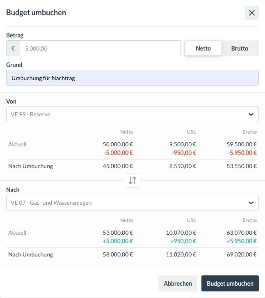Click into the Grund text field
The height and width of the screenshot is (298, 265).
click(x=132, y=78)
